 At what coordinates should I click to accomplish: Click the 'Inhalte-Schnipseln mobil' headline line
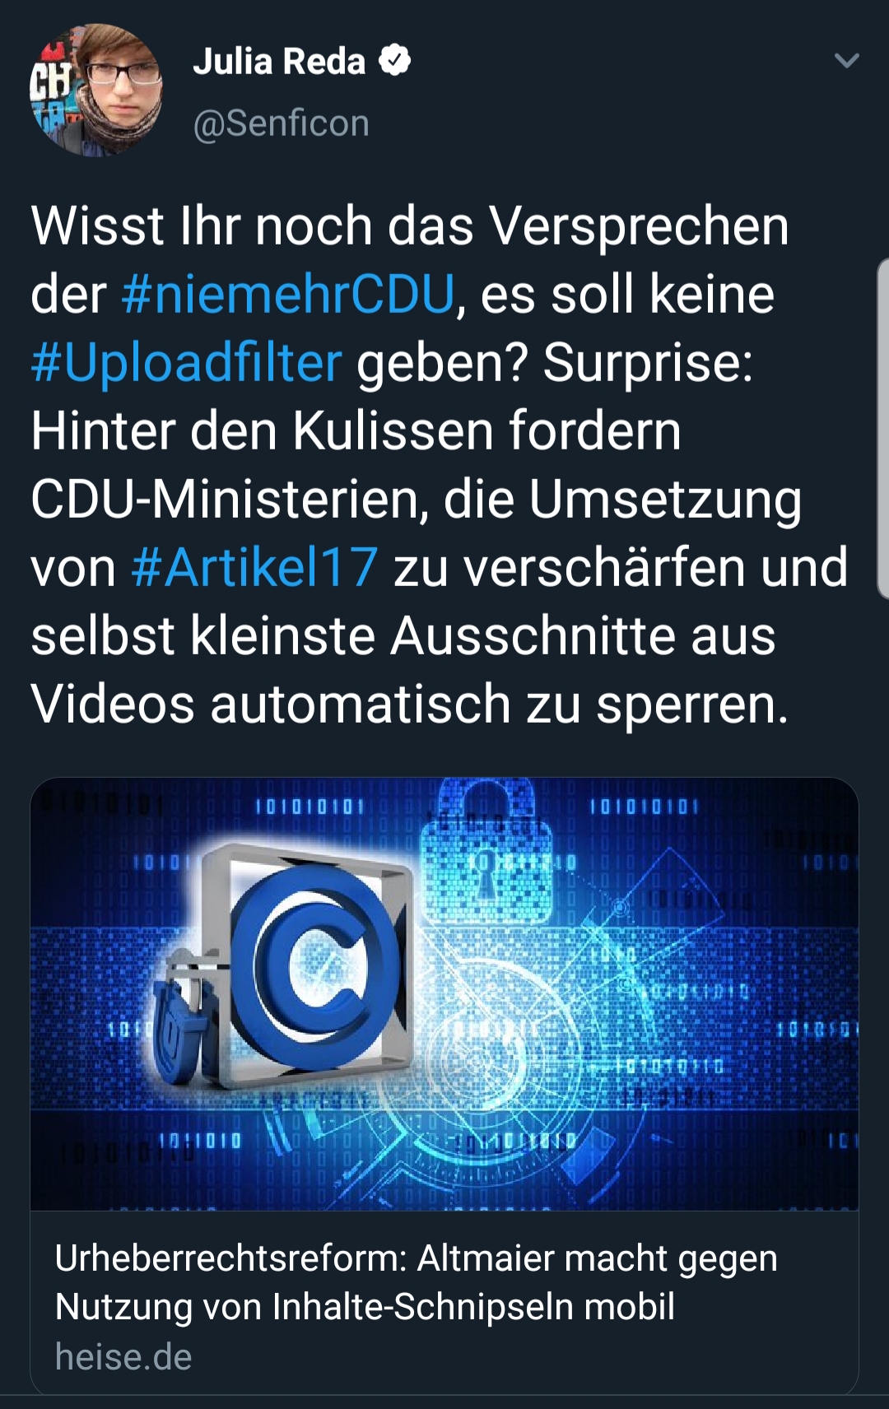[473, 1306]
